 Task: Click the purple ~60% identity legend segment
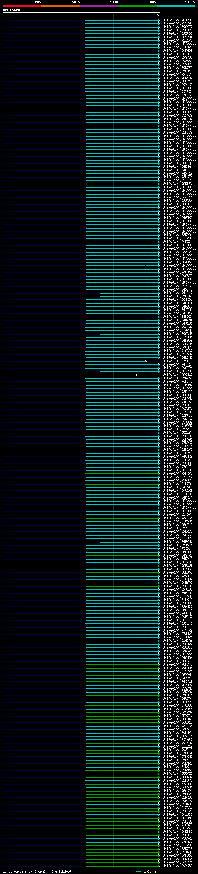tap(99, 6)
